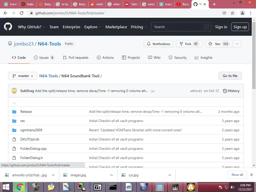The height and width of the screenshot is (192, 256).
Task: Click the browser address bar URL
Action: [x=70, y=13]
